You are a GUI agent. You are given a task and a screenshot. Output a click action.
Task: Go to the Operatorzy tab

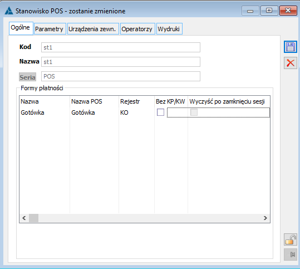(137, 29)
